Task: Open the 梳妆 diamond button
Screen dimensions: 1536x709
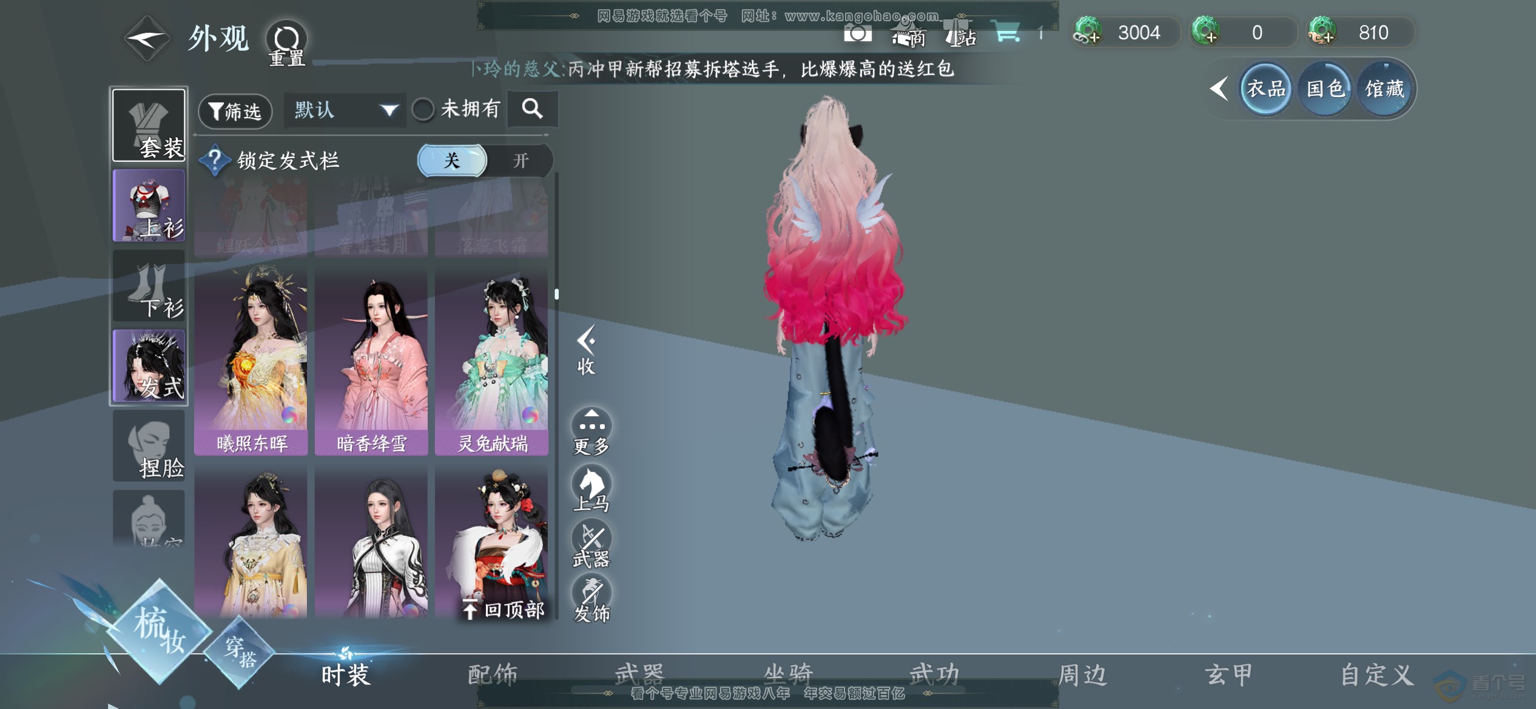Action: click(160, 631)
